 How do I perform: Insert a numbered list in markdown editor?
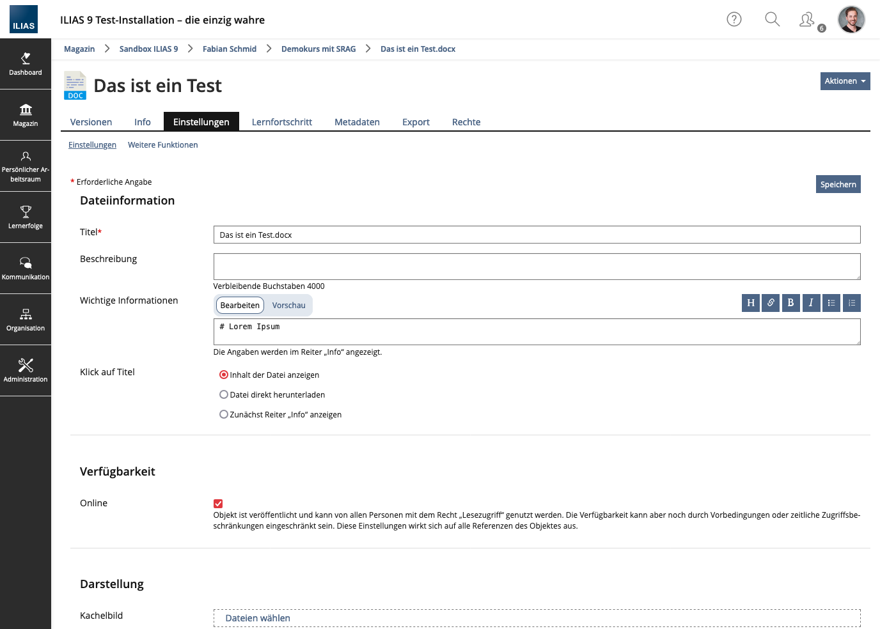[852, 303]
